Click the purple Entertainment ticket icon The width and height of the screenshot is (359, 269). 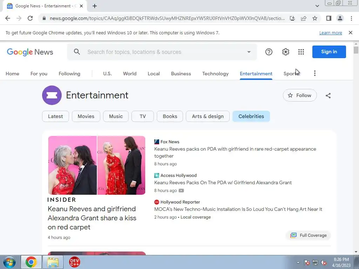click(x=52, y=95)
